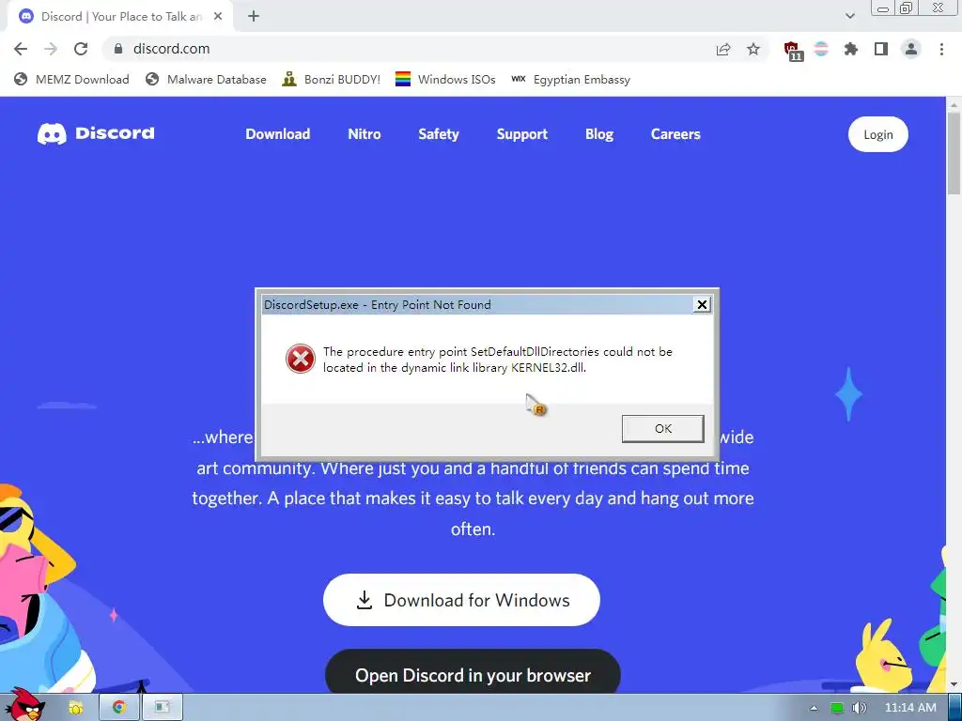Click Open Discord in your browser
This screenshot has width=962, height=721.
473,672
